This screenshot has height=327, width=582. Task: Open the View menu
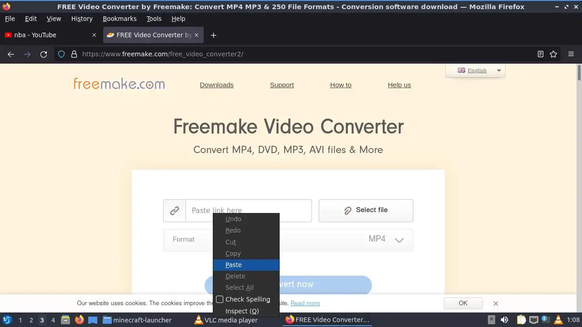click(54, 19)
